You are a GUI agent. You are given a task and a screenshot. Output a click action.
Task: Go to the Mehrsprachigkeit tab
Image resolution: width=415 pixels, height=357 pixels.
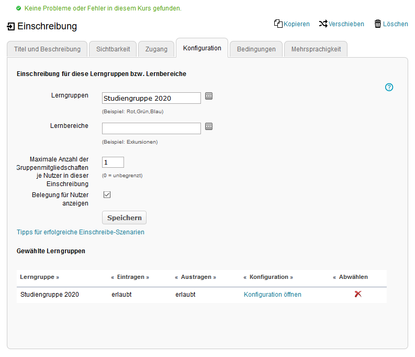(x=316, y=49)
